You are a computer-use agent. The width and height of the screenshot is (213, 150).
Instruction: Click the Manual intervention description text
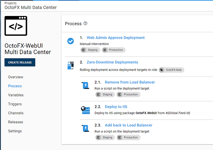[x=94, y=44]
